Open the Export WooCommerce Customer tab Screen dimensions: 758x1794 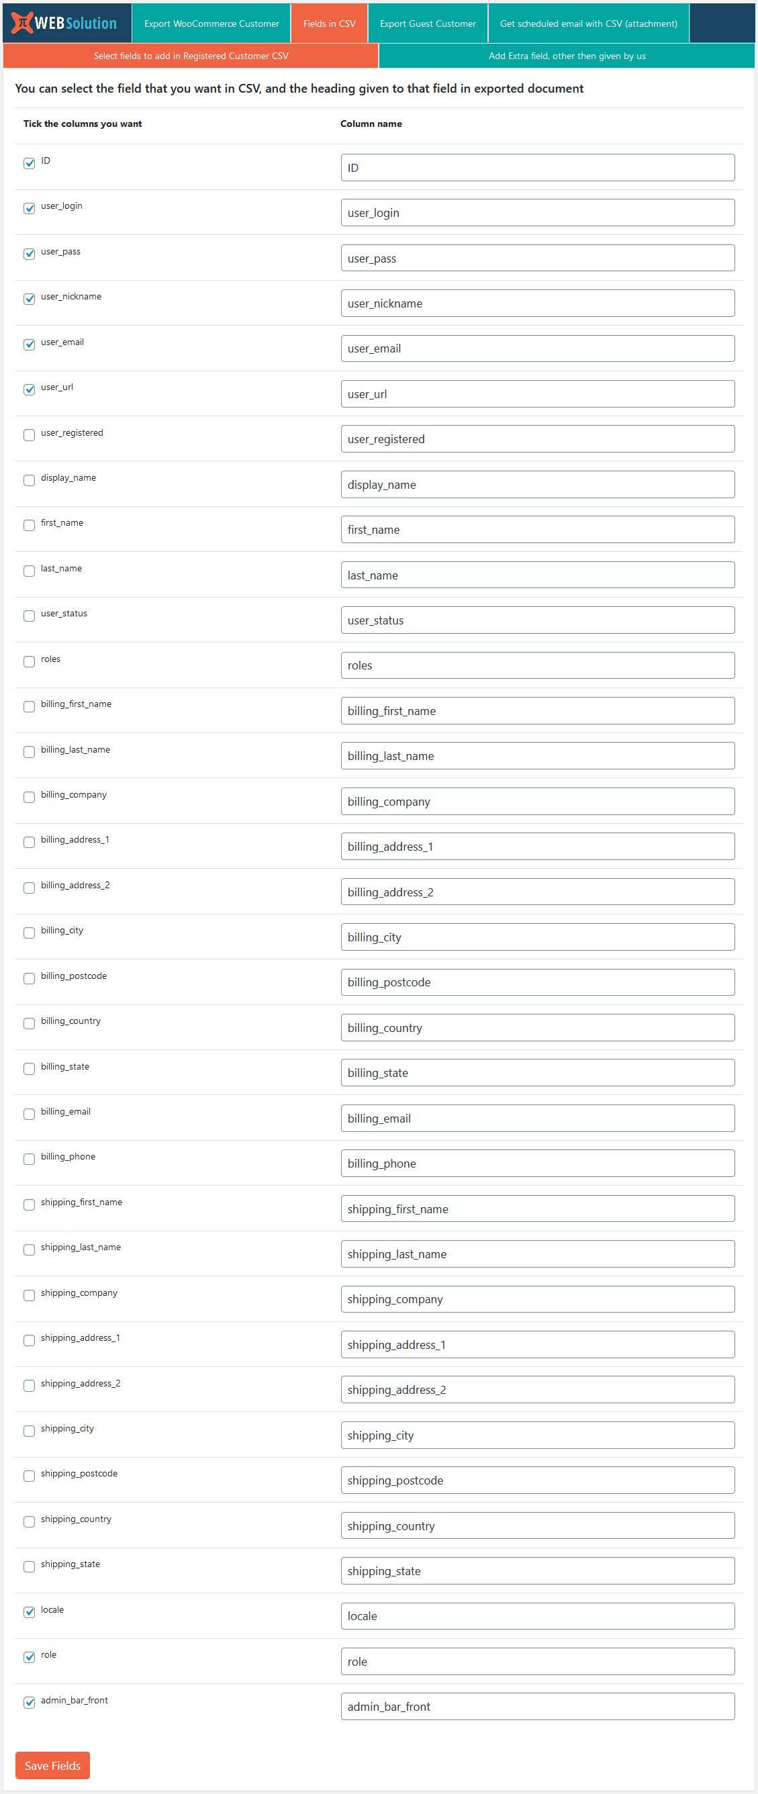[211, 23]
